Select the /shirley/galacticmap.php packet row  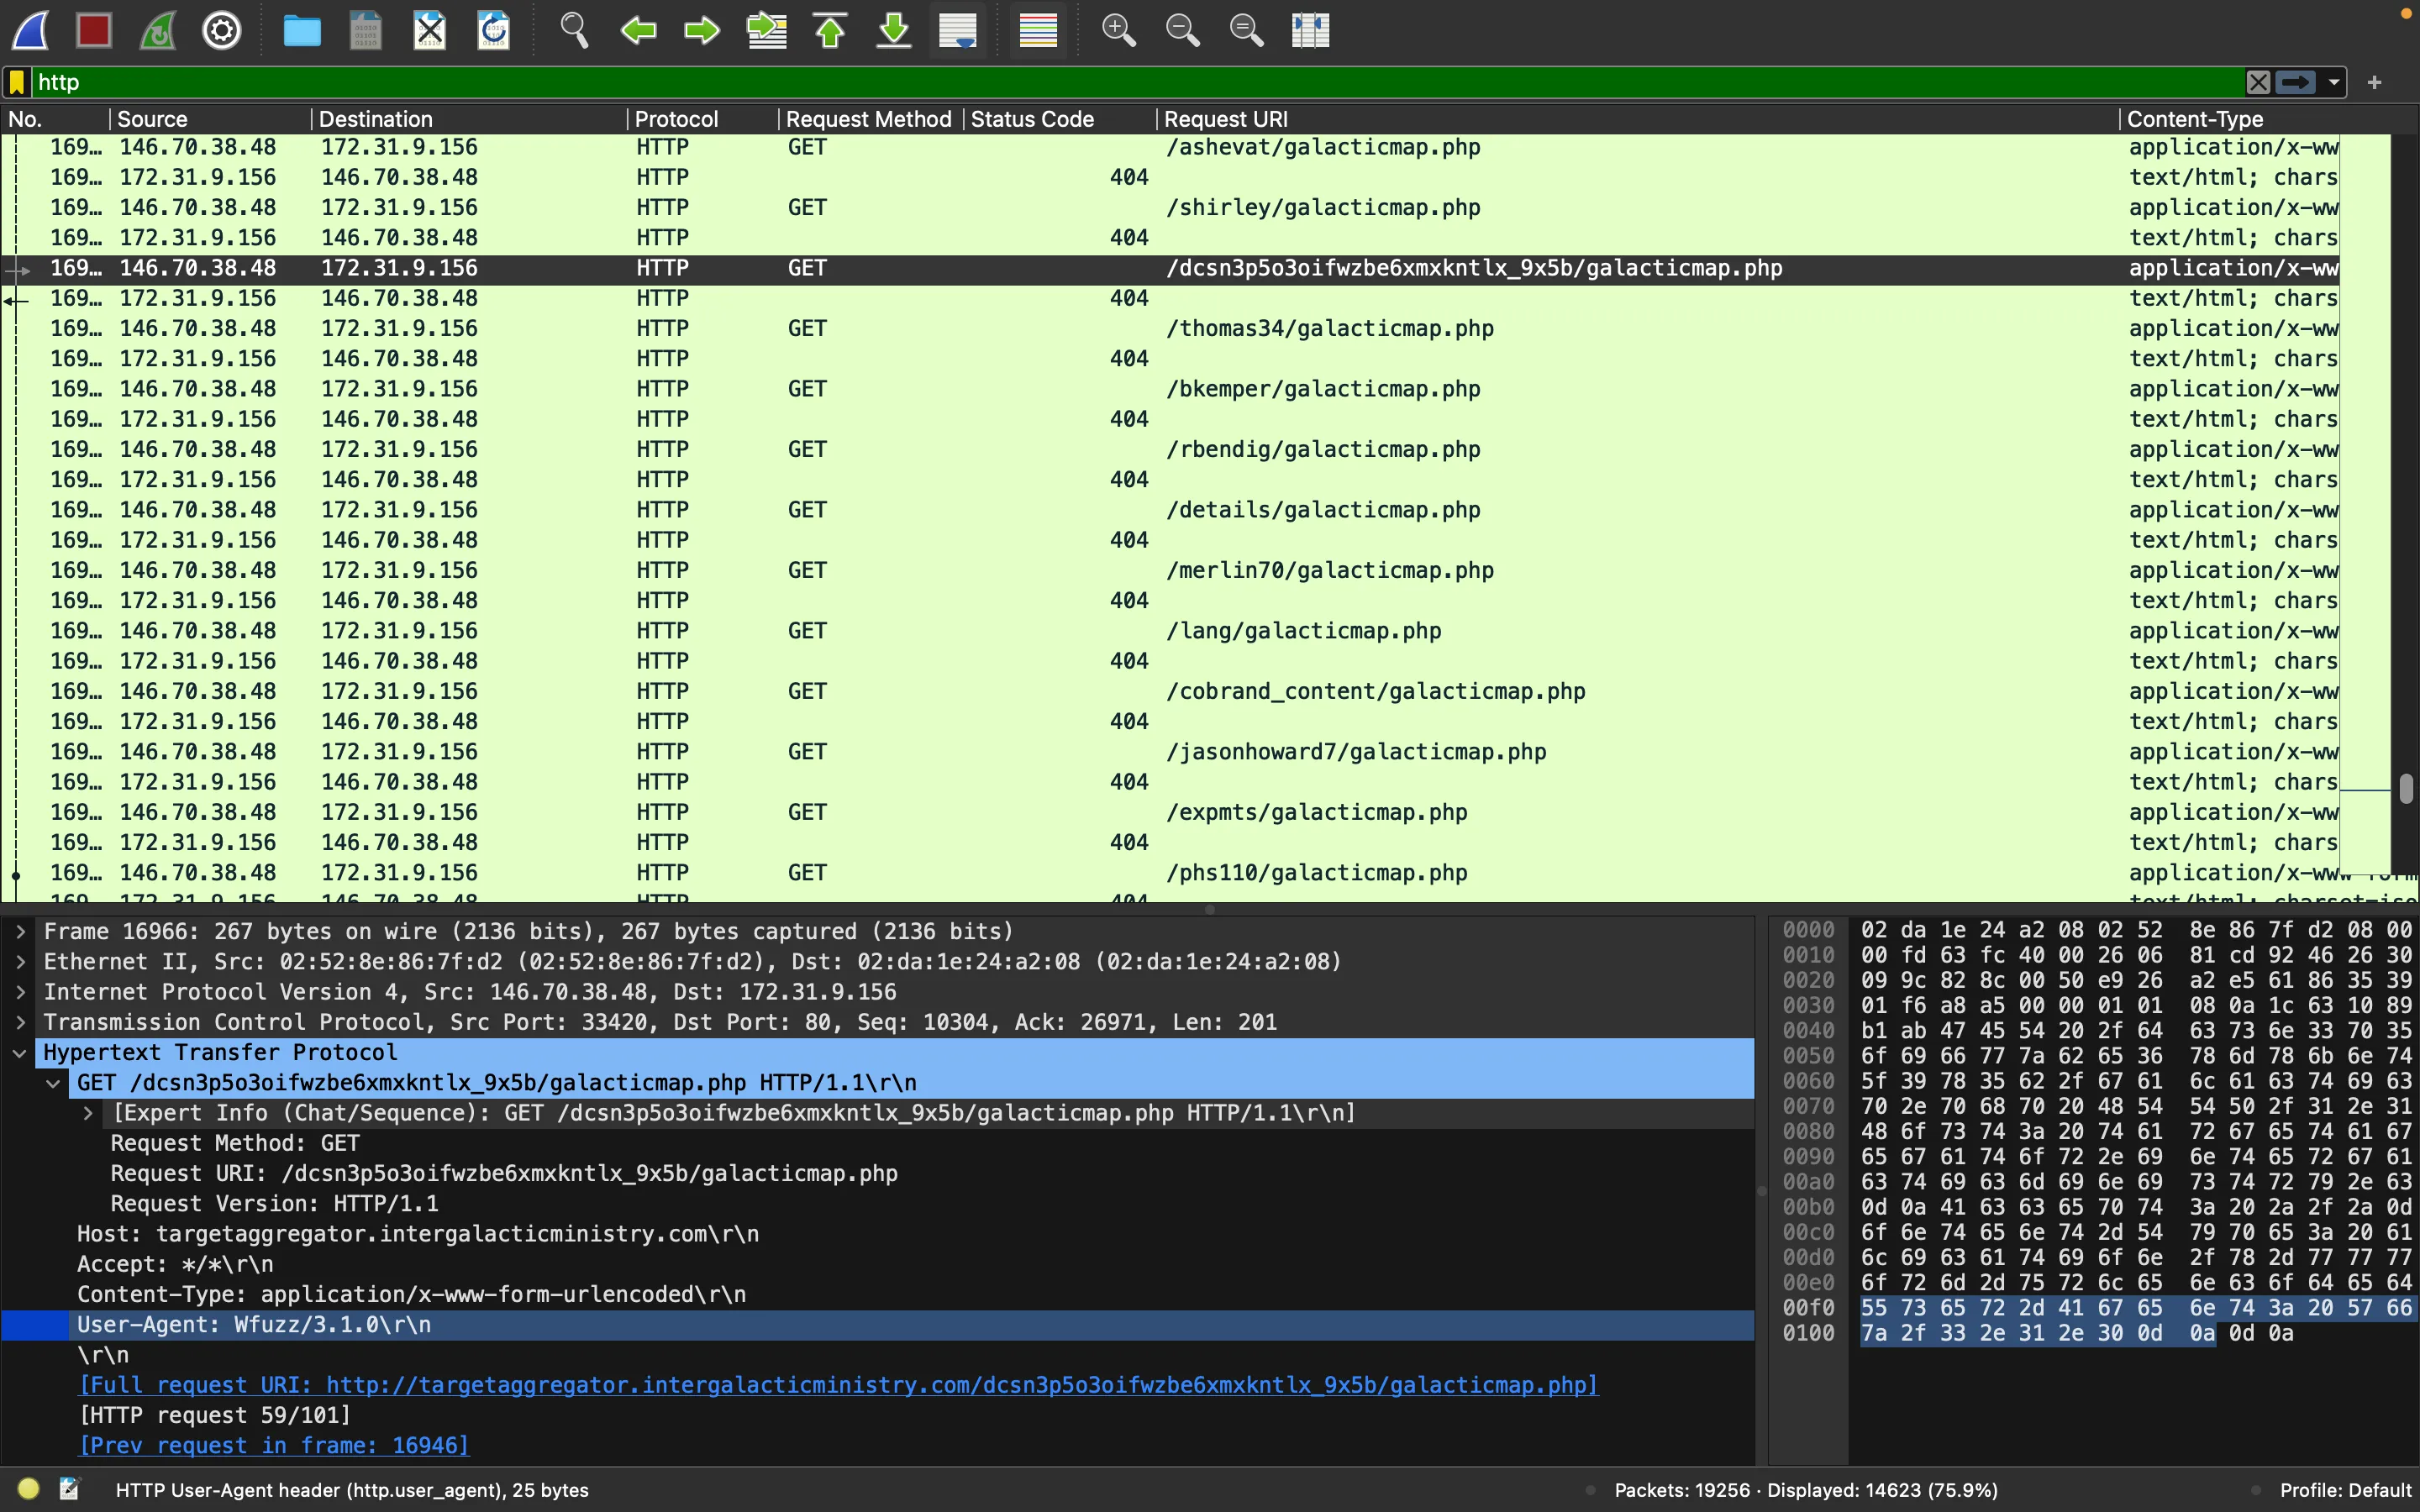(1170, 207)
